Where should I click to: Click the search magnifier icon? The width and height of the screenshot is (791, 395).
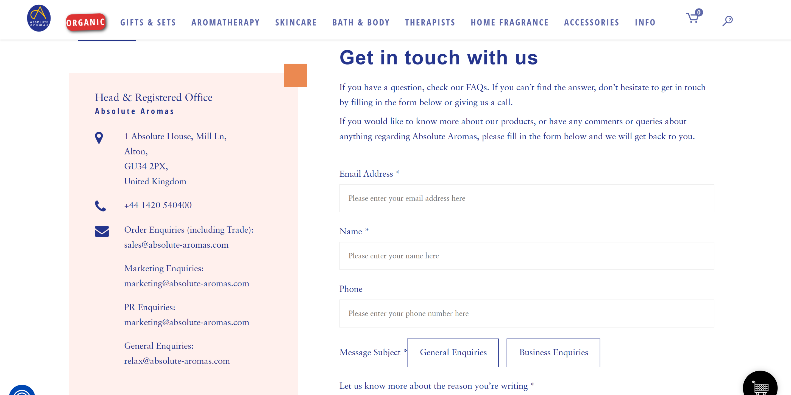point(727,21)
